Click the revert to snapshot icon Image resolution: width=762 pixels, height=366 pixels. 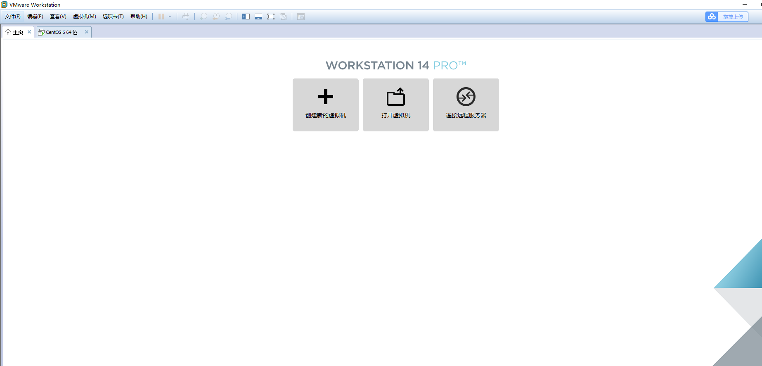(x=216, y=17)
